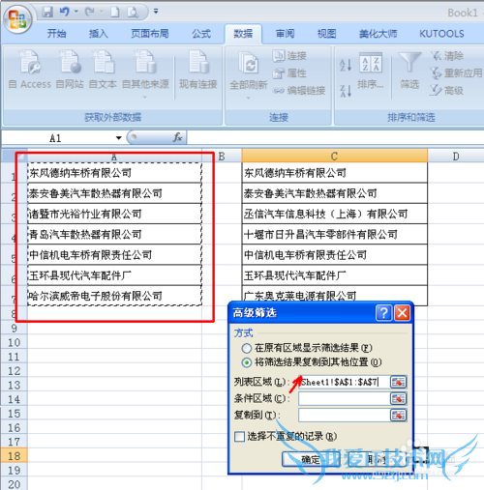Click the Select All corner button
Image resolution: width=484 pixels, height=490 pixels.
pos(14,156)
